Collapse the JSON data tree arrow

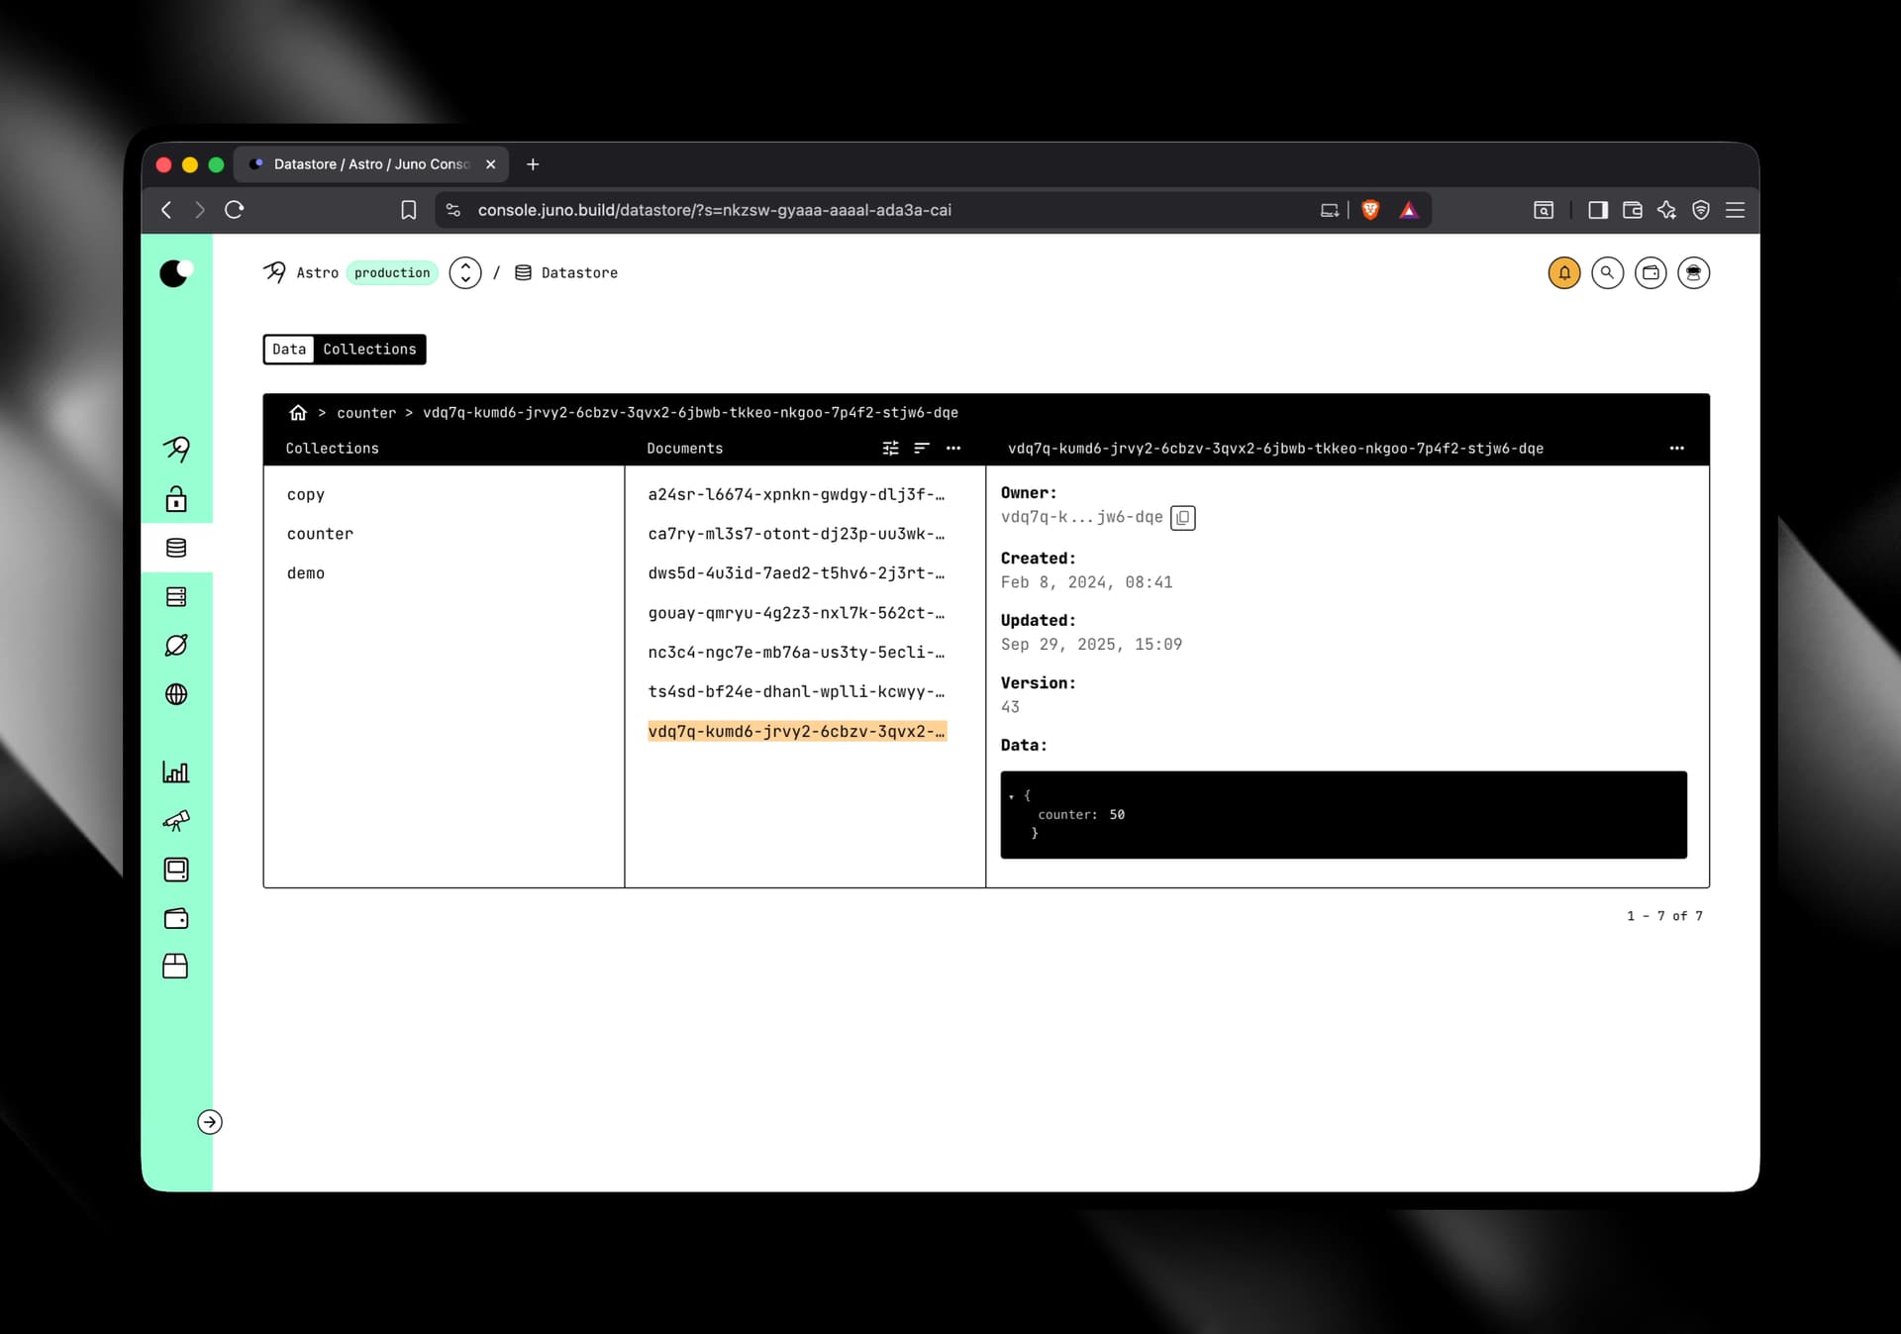(1011, 796)
